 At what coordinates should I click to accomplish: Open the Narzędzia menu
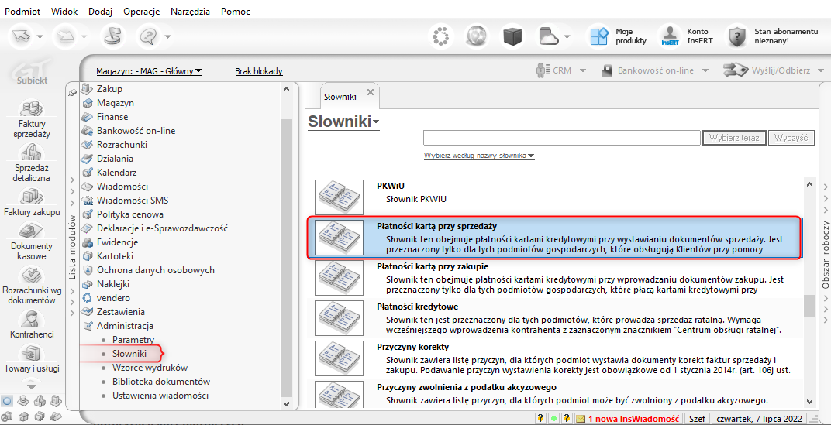190,11
